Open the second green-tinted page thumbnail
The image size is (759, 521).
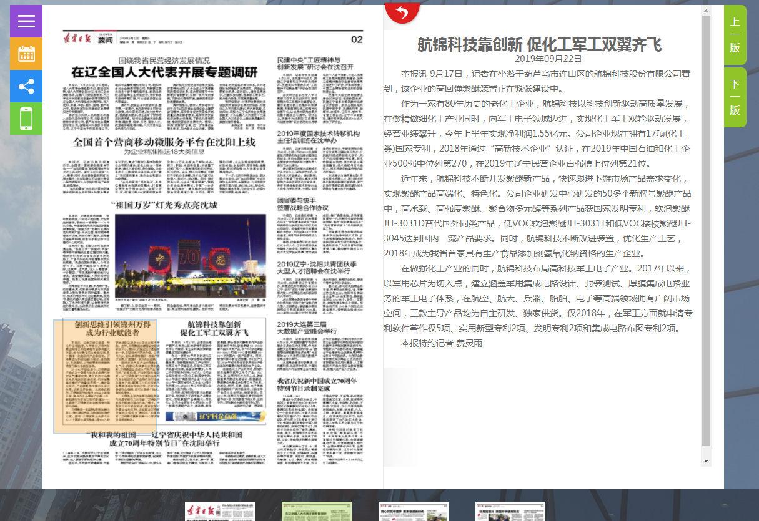(316, 511)
